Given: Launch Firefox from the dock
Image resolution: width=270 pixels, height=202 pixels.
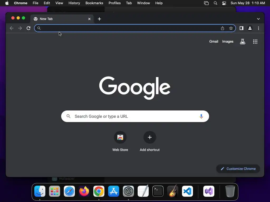Looking at the screenshot, I should (x=84, y=191).
